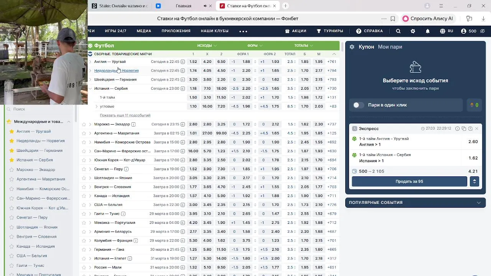Collapse Международные и това... sidebar group
Image resolution: width=491 pixels, height=276 pixels.
click(x=69, y=122)
